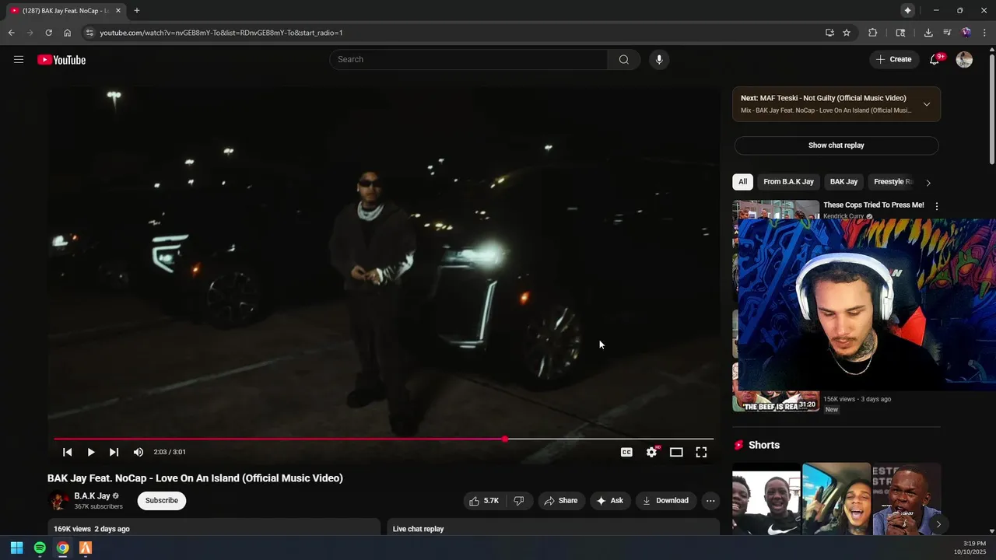Open first Shorts thumbnail
Viewport: 996px width, 560px height.
pos(766,499)
